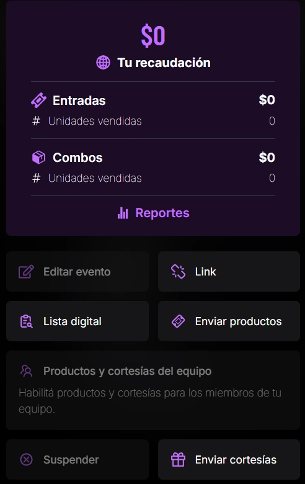Screen dimensions: 305x484
Task: Click the pencil edit icon in Editar evento
Action: click(x=26, y=272)
